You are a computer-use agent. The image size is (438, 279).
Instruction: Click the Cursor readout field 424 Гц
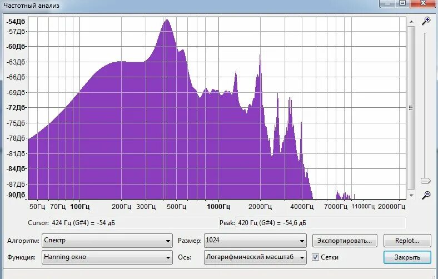coord(134,223)
